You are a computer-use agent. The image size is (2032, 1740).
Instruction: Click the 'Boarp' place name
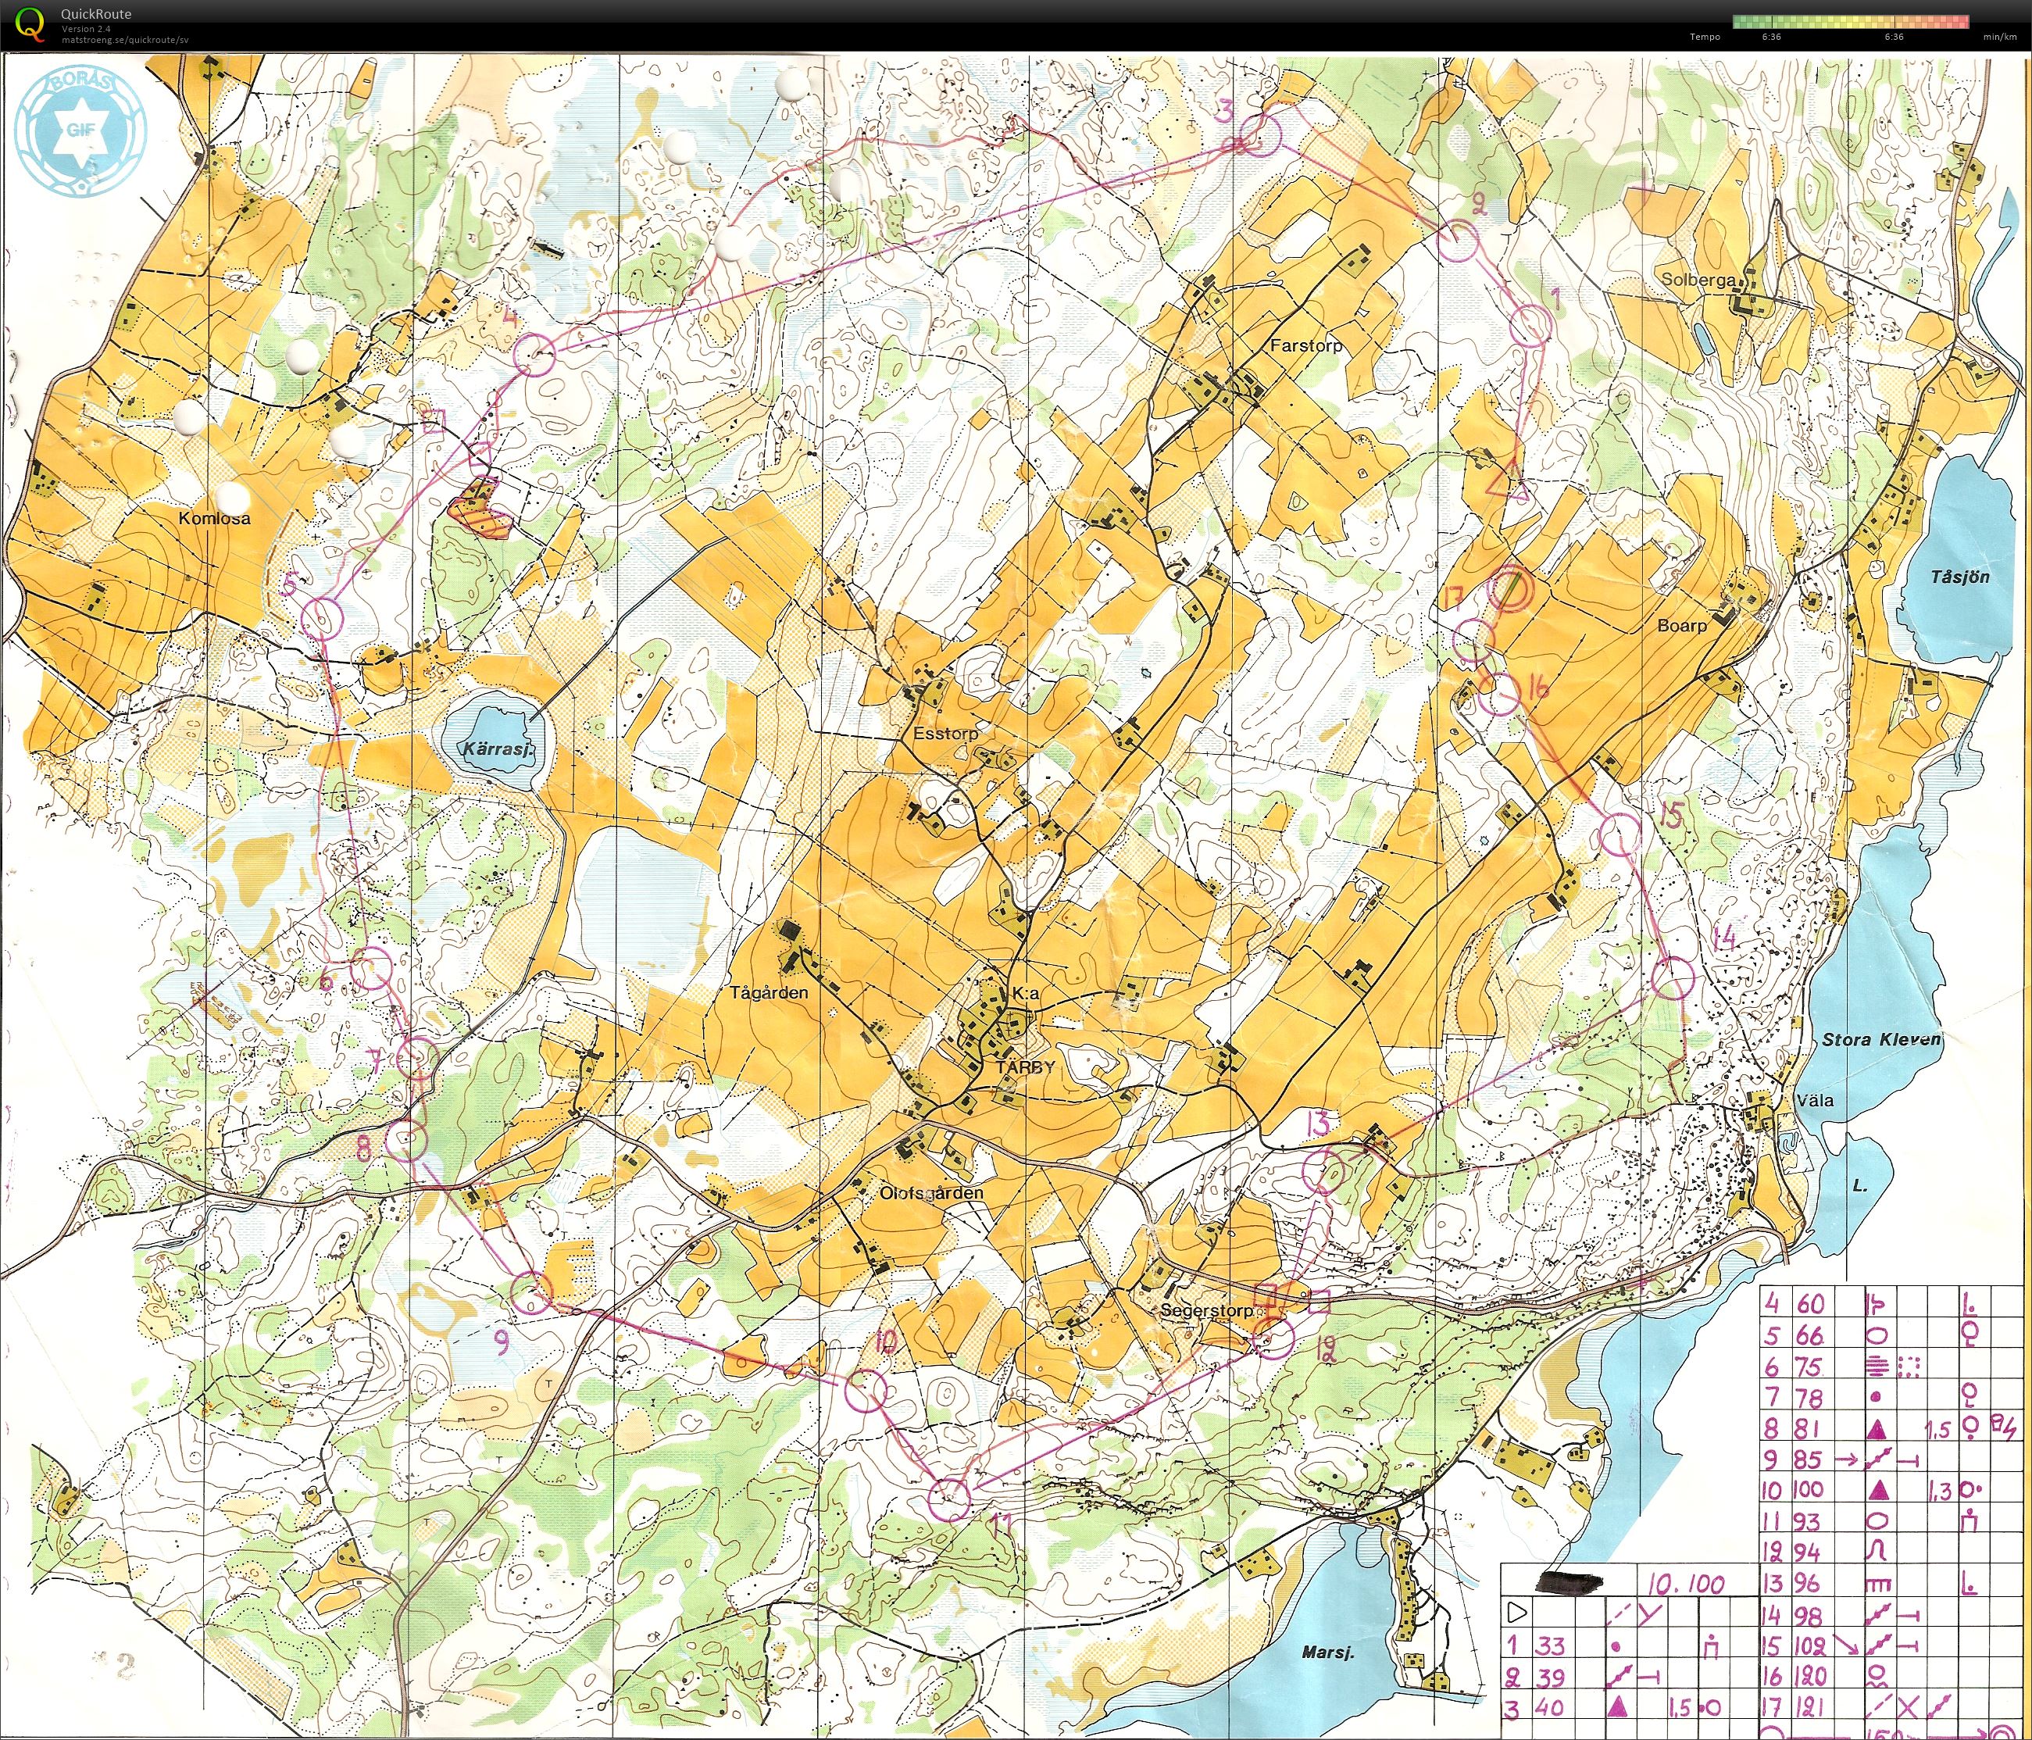coord(1682,625)
